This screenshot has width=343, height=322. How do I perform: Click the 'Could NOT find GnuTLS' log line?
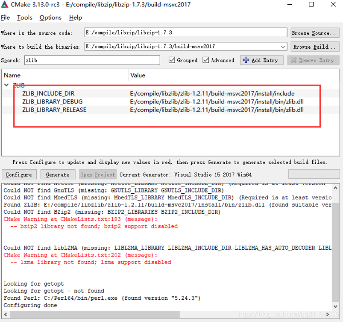click(114, 190)
